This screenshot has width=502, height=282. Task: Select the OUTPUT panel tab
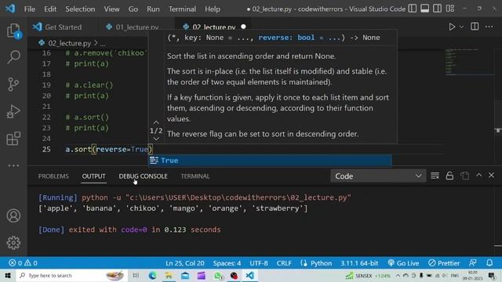[x=93, y=176]
